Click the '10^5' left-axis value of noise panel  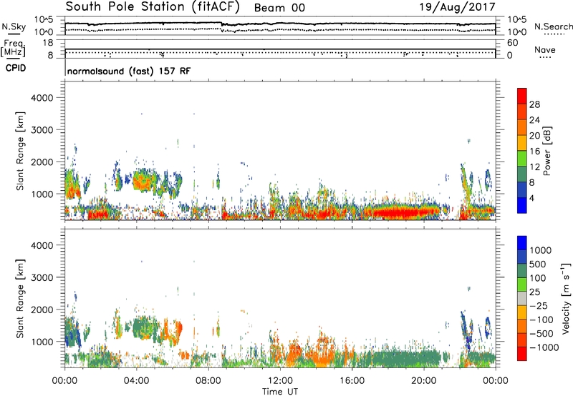[44, 20]
